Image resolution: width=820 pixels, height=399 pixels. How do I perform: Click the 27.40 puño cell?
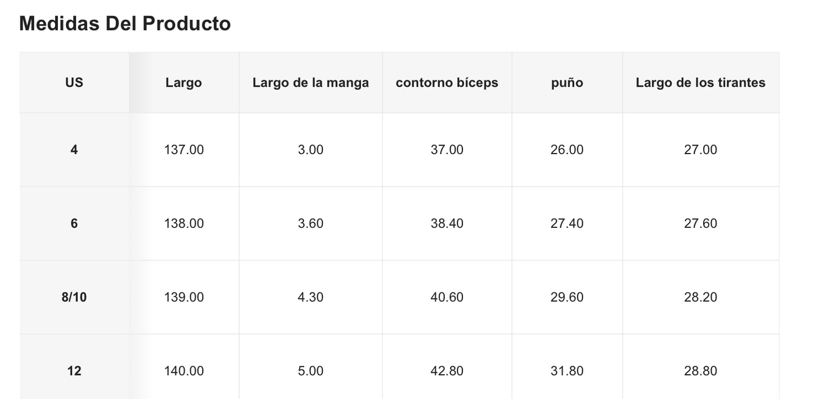click(x=567, y=224)
